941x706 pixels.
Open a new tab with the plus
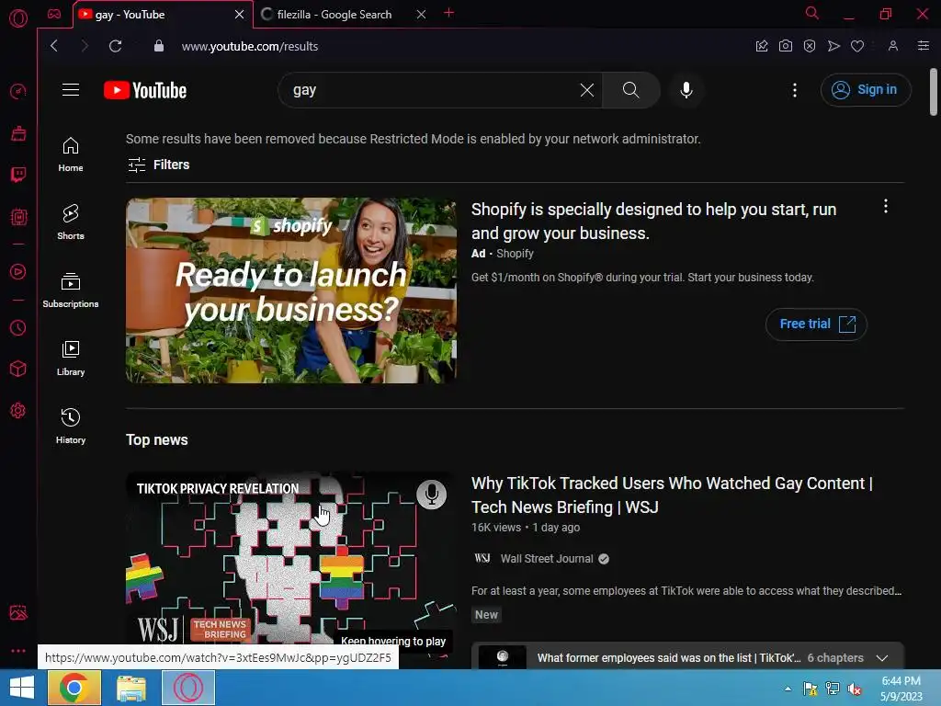click(x=448, y=13)
